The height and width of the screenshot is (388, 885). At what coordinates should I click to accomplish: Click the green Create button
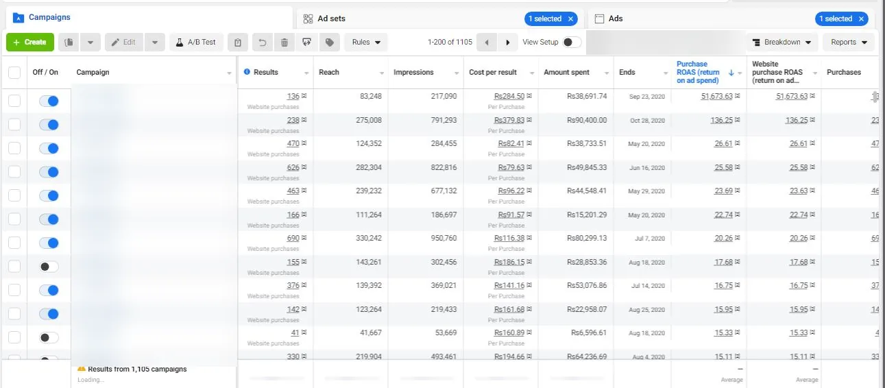tap(29, 43)
